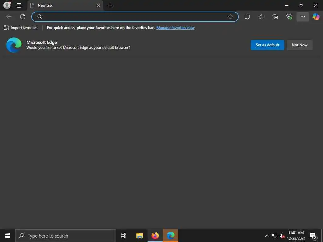Viewport: 323px width, 242px height.
Task: Open the notification center
Action: click(313, 236)
